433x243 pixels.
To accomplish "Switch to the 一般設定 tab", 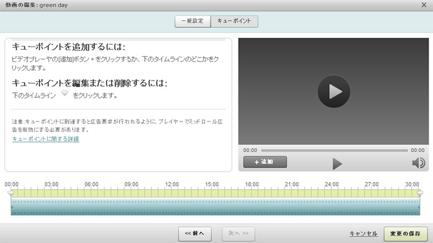I will coord(193,21).
